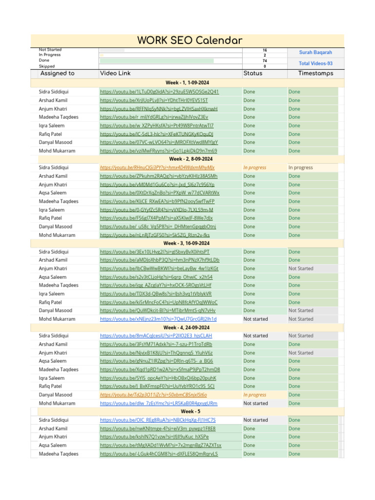Click the Surah Baqarah heading
The image size is (375, 500).
(x=315, y=52)
